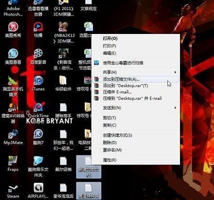
Task: Expand the 共享(H) submenu arrow
Action: pyautogui.click(x=175, y=72)
